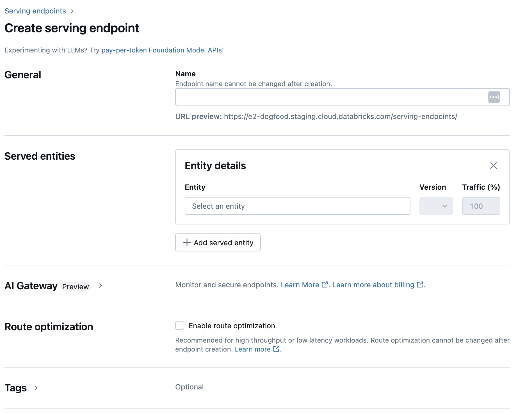This screenshot has width=525, height=413.
Task: Click the external-link icon after route optimization's Learn more
Action: pos(276,349)
